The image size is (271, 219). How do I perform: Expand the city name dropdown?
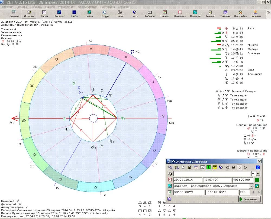[x=251, y=186]
